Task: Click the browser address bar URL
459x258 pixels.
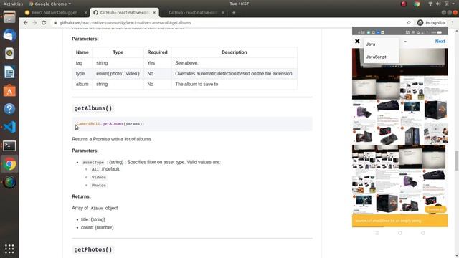Action: pos(126,22)
